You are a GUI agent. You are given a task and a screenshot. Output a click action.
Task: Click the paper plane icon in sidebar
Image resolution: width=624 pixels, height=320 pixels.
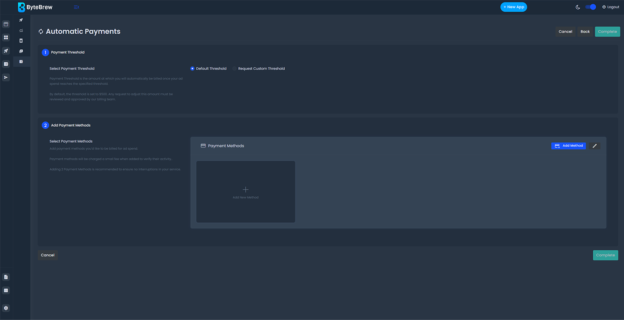[x=6, y=77]
